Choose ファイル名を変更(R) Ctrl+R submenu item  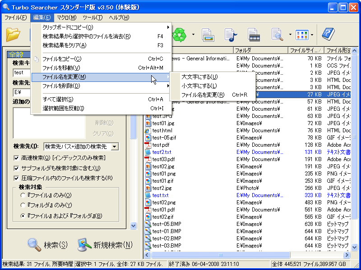[x=212, y=95]
